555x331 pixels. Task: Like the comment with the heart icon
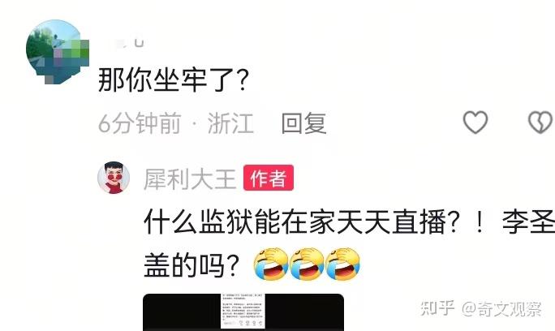tap(475, 123)
